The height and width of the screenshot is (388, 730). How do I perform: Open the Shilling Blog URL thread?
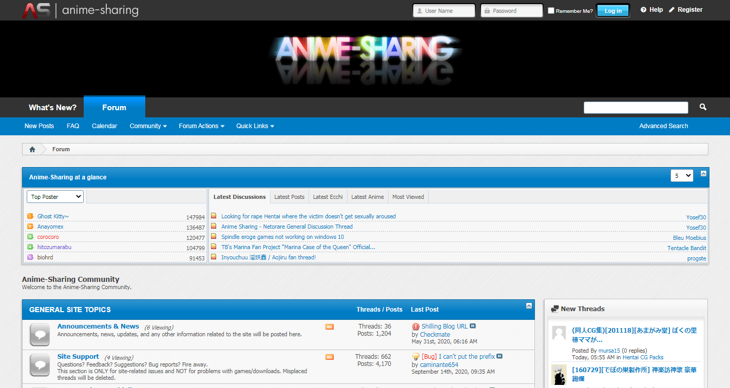click(x=445, y=326)
